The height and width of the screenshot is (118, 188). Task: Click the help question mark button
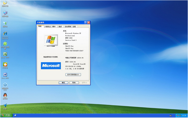(85, 23)
